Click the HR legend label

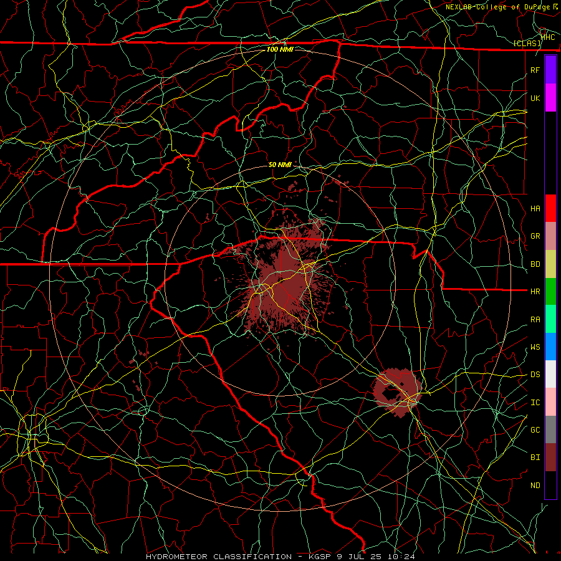[535, 292]
